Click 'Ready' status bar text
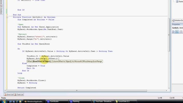The image size is (183, 103). pyautogui.click(x=3, y=98)
